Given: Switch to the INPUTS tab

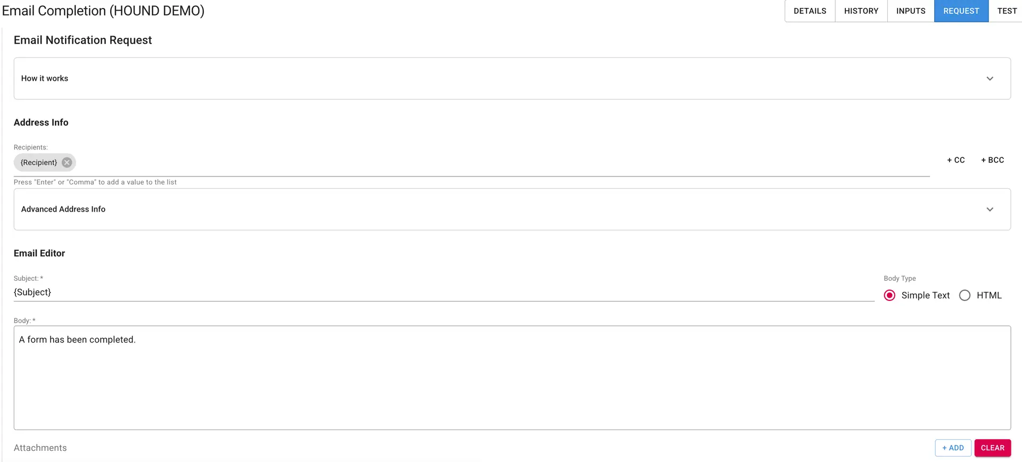Looking at the screenshot, I should click(x=910, y=11).
